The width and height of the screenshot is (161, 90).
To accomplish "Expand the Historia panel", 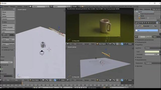I will [5, 47].
